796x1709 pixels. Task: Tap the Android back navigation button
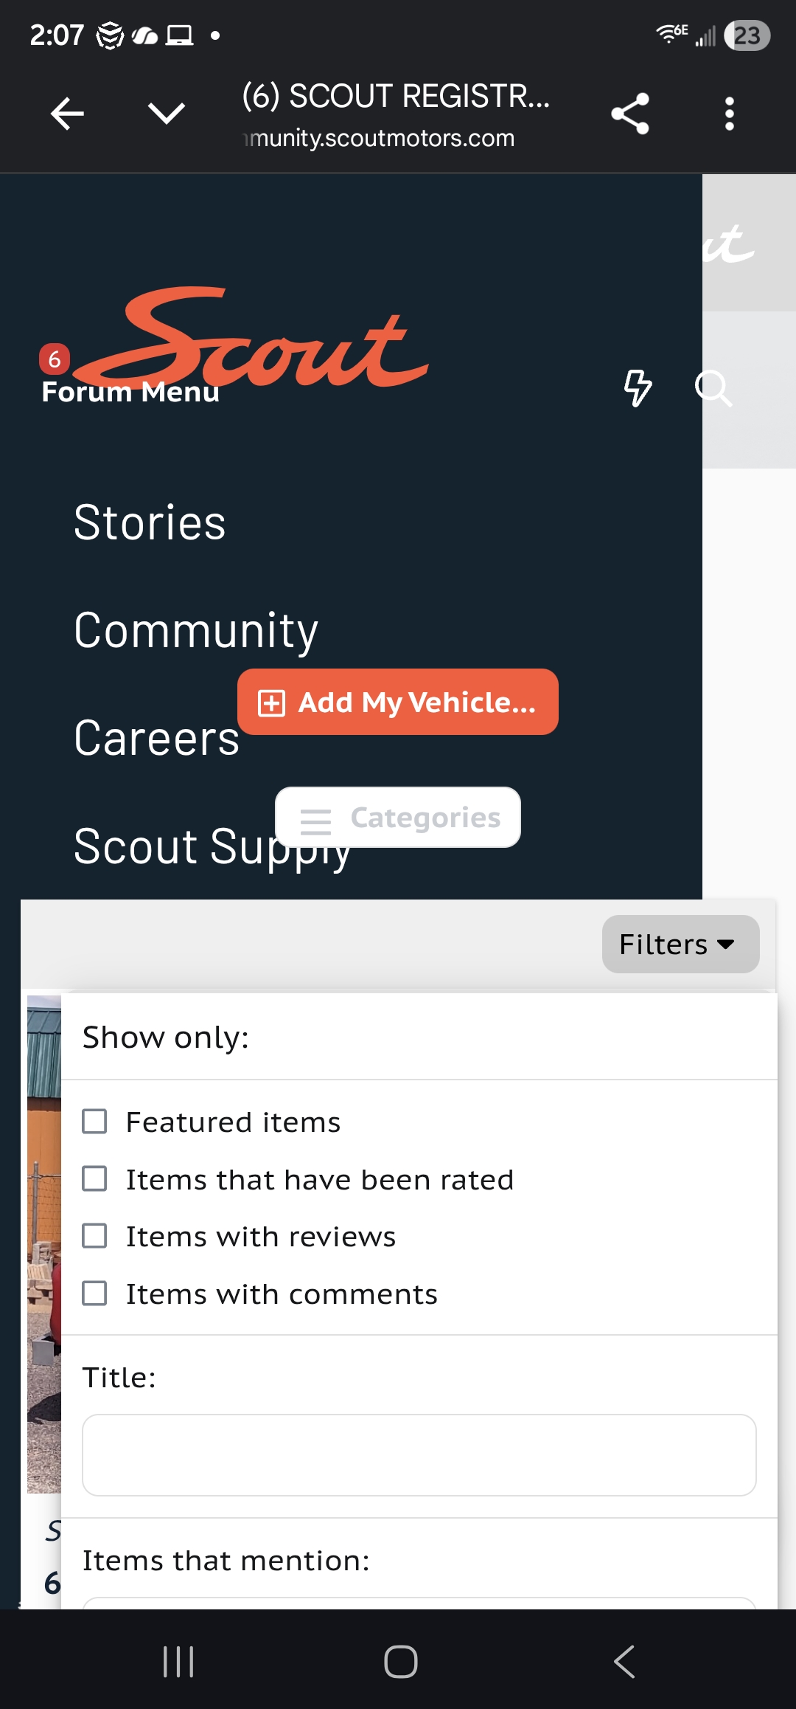(624, 1662)
